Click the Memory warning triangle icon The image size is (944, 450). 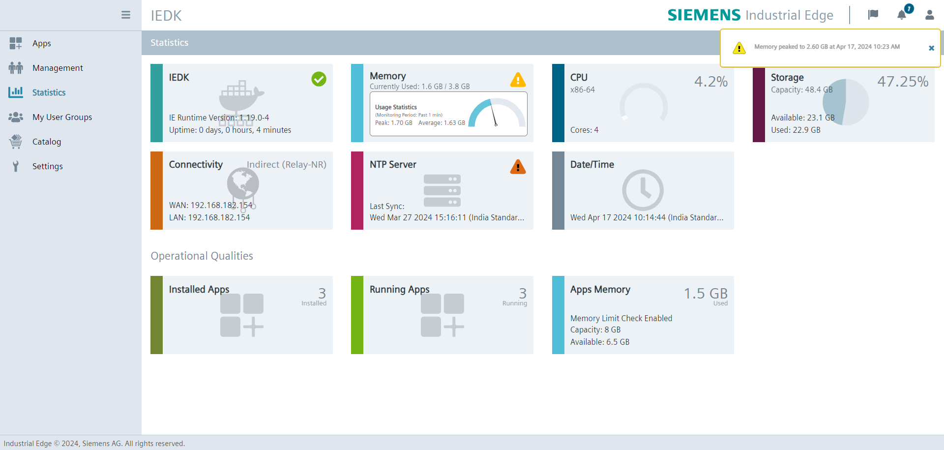click(518, 80)
